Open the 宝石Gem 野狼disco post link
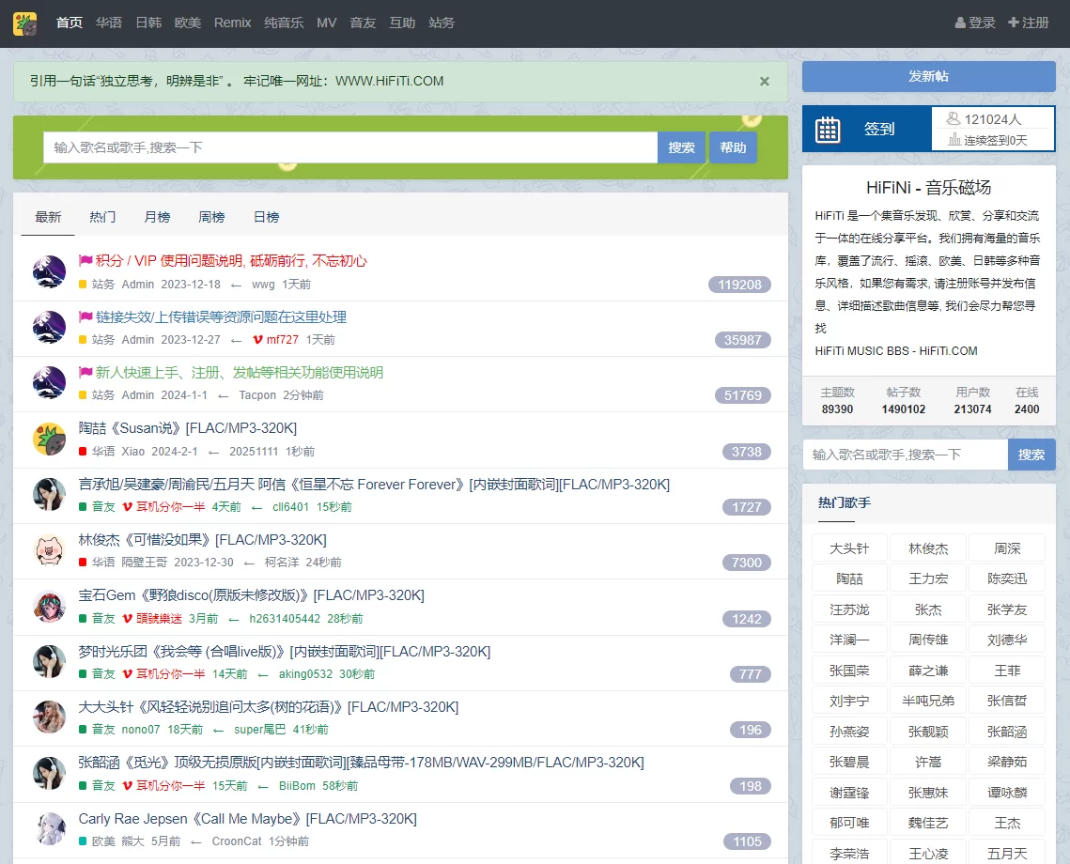The height and width of the screenshot is (864, 1070). [251, 595]
